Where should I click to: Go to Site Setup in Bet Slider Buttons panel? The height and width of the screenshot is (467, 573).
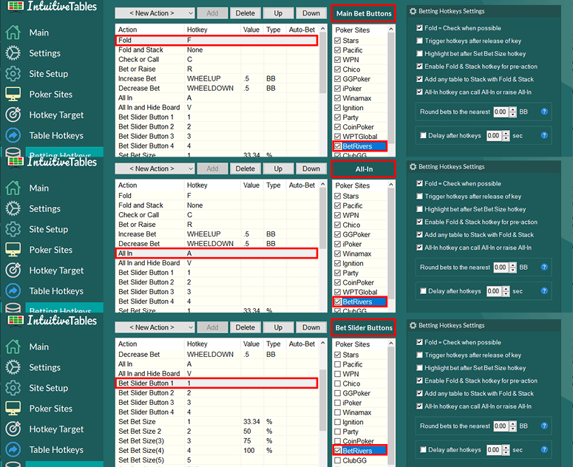tap(49, 388)
